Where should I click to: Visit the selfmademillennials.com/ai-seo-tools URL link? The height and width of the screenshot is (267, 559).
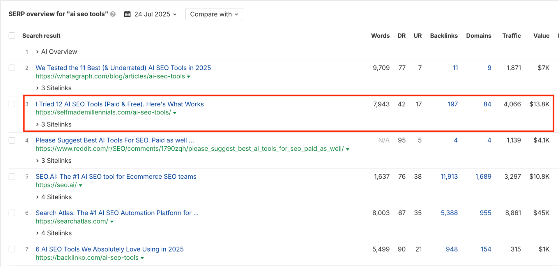tap(103, 112)
